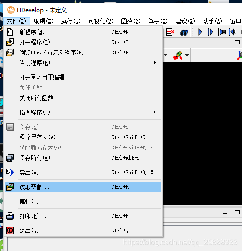
Task: Select 浏览HDevelop示例程序(E)... entry
Action: pos(83,52)
